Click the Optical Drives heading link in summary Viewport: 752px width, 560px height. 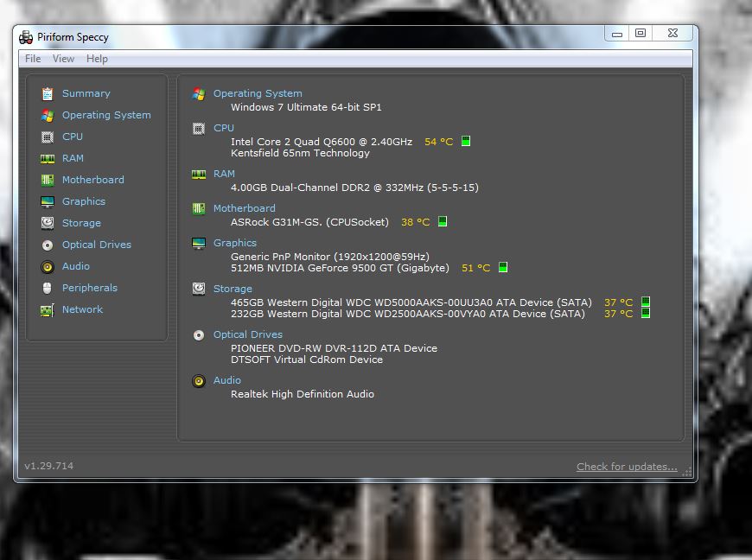(248, 334)
